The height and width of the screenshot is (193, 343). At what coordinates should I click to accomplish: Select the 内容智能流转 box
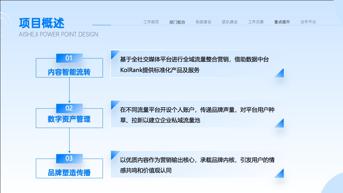coord(69,68)
